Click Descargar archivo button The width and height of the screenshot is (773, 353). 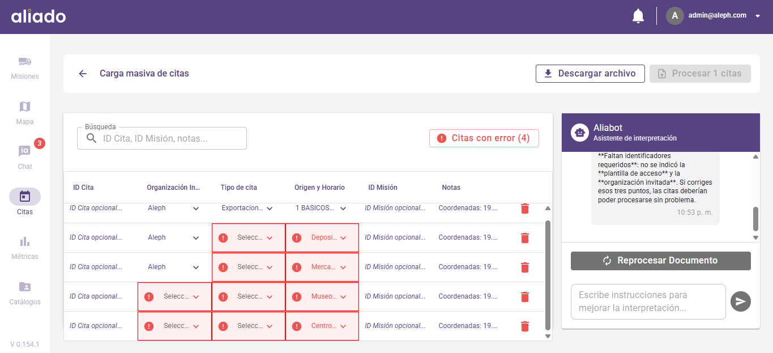click(590, 74)
